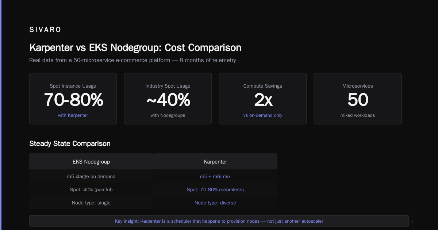438x230 pixels.
Task: Click the 'with Karpenter' caption
Action: point(73,115)
